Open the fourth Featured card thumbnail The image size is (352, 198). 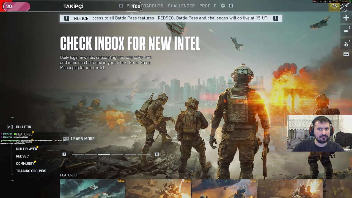(x=290, y=189)
